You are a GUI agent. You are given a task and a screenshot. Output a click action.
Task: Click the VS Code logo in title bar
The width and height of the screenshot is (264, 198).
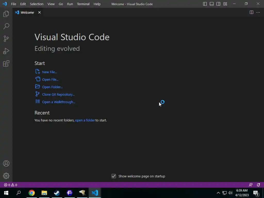(x=5, y=4)
